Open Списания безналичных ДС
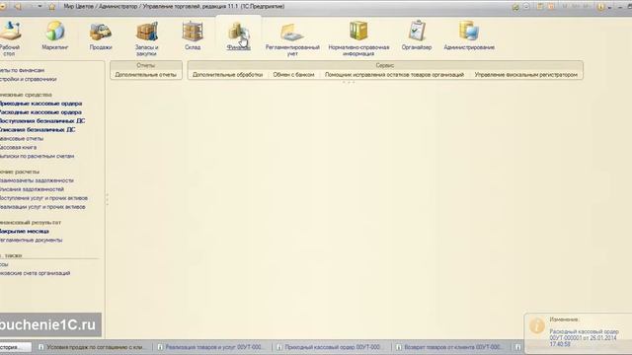The width and height of the screenshot is (632, 355). [38, 129]
